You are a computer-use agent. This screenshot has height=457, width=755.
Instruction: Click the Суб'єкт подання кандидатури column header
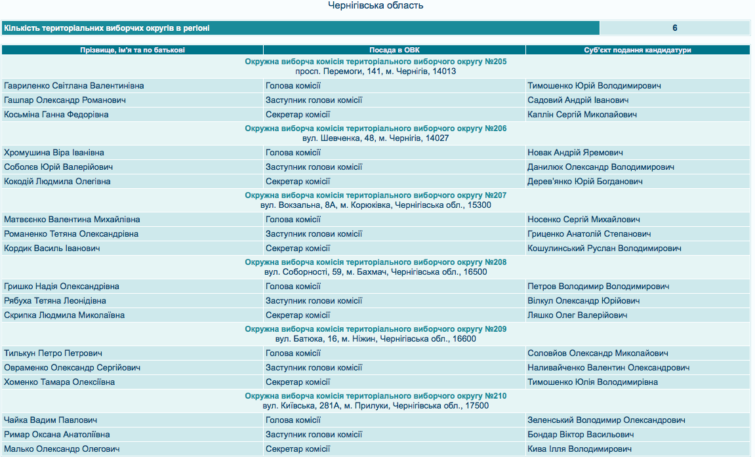[x=637, y=50]
